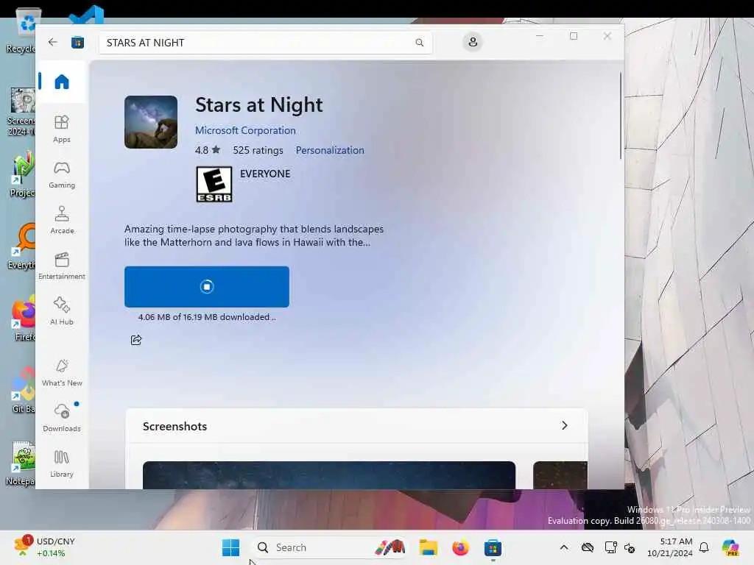Open the Windows Start menu
Screen dimensions: 754x565
(x=230, y=547)
